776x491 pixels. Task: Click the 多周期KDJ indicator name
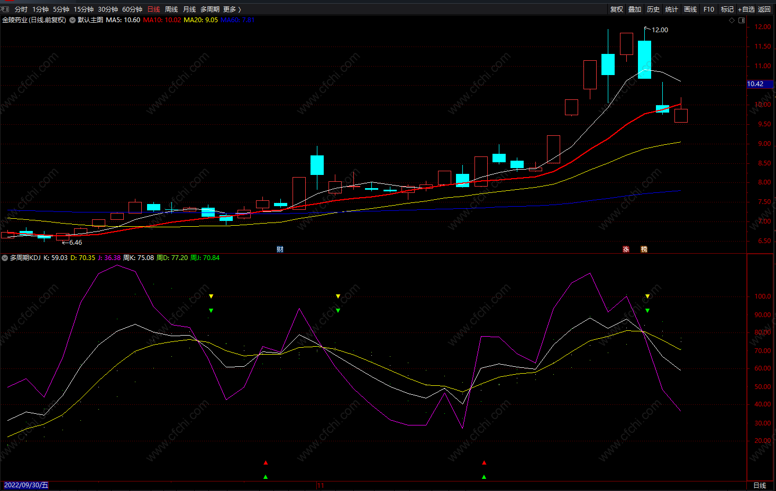pyautogui.click(x=25, y=258)
